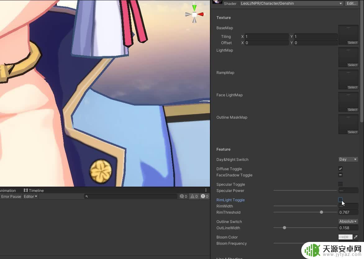Toggle console info message count filter

(x=183, y=196)
